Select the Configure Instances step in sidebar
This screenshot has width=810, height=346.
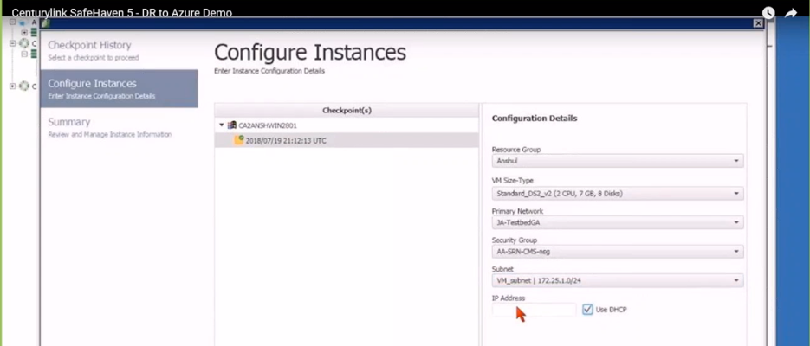(x=119, y=89)
